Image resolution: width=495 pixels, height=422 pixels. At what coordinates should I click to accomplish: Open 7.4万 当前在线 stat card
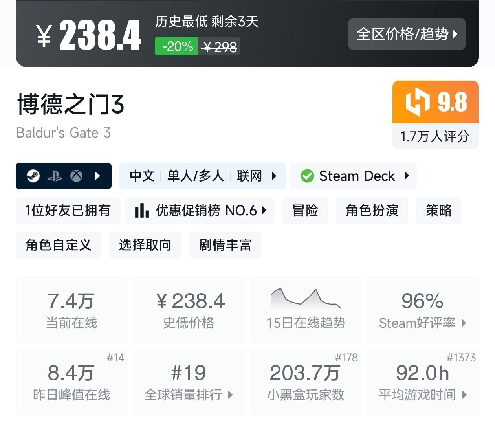point(71,310)
